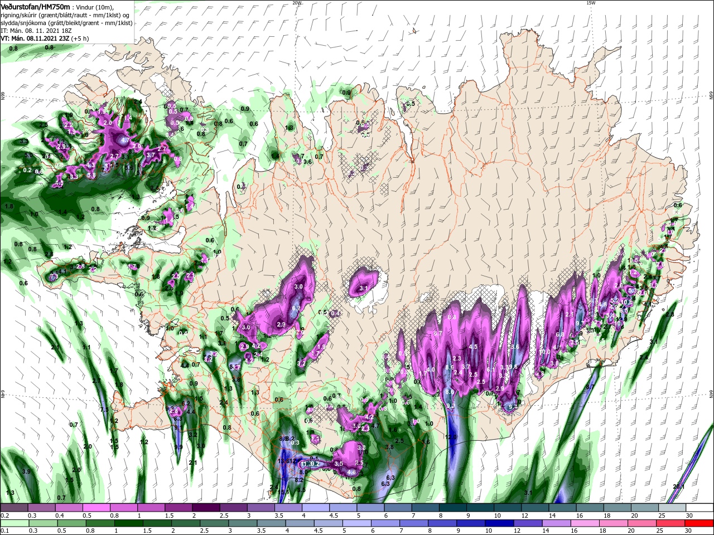The image size is (714, 535).
Task: Click the 20.1 precipitation value near bottom right
Action: [678, 487]
